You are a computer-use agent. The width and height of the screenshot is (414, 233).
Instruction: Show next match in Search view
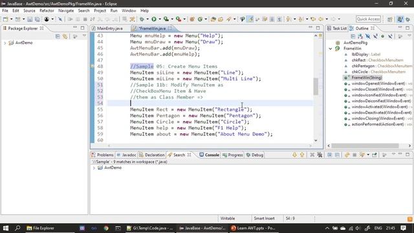pos(294,155)
